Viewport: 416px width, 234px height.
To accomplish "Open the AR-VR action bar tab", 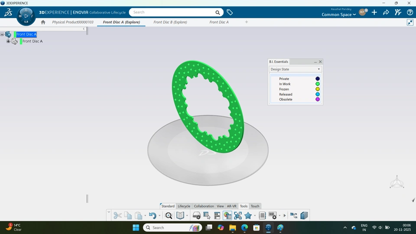I will pyautogui.click(x=231, y=206).
